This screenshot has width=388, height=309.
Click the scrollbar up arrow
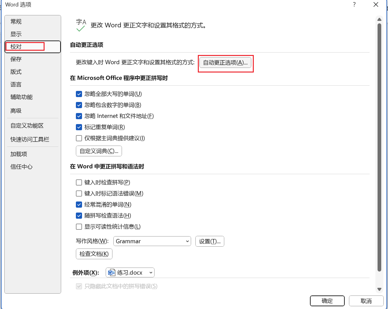tap(379, 19)
